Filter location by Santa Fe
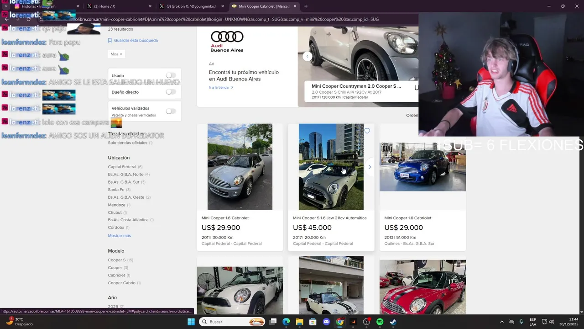This screenshot has width=584, height=329. 116,190
